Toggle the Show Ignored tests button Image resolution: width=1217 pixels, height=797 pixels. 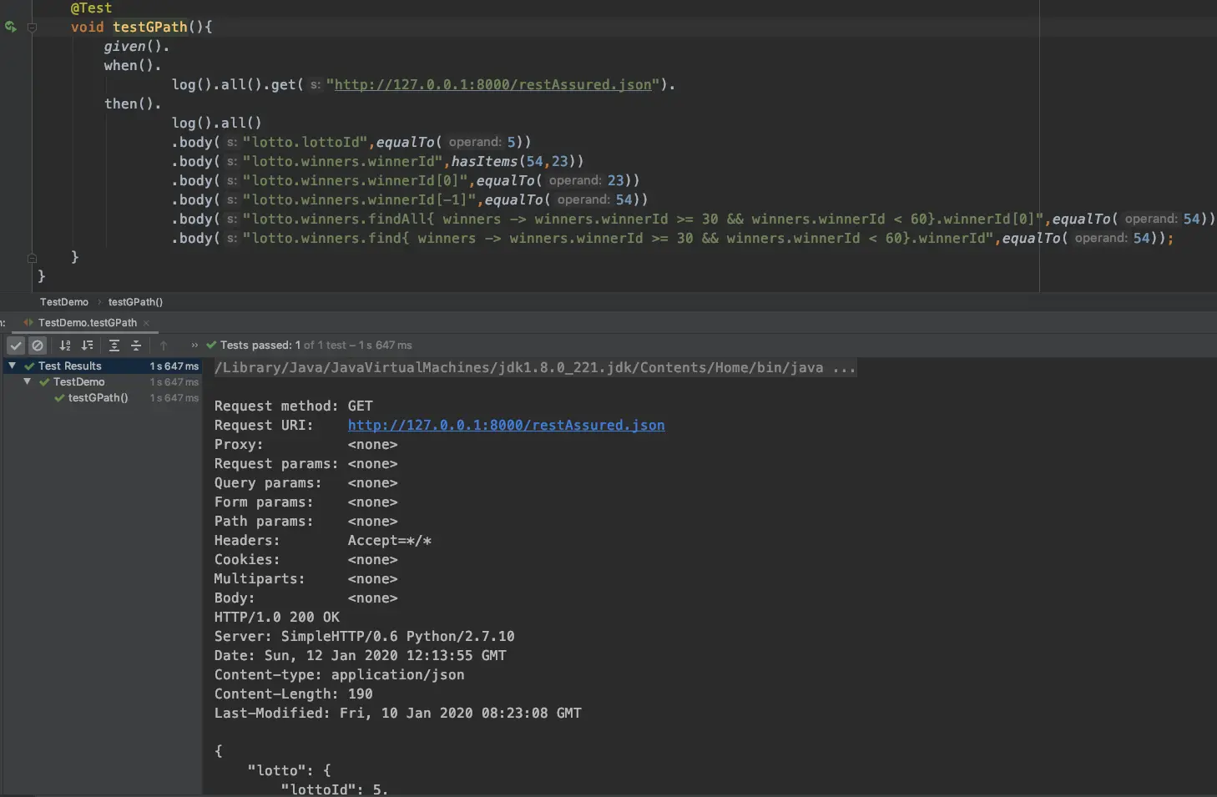[x=38, y=346]
